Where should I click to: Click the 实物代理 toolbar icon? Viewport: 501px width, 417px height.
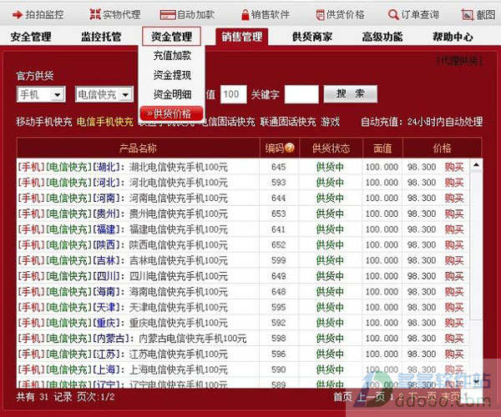tap(95, 14)
